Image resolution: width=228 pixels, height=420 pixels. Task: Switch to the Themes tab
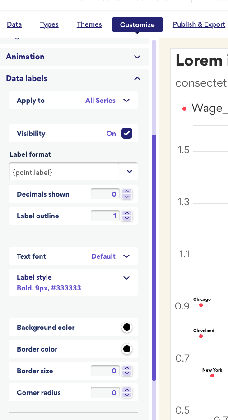pyautogui.click(x=89, y=24)
